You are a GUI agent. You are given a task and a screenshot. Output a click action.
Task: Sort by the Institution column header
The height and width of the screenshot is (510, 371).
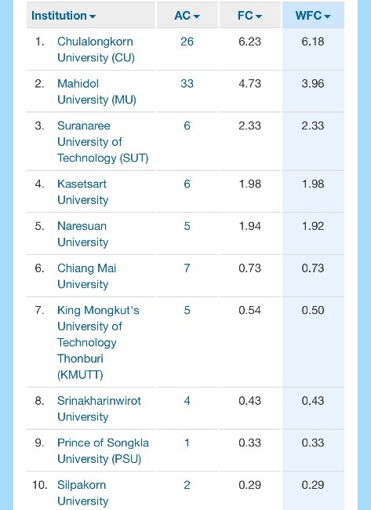[64, 16]
